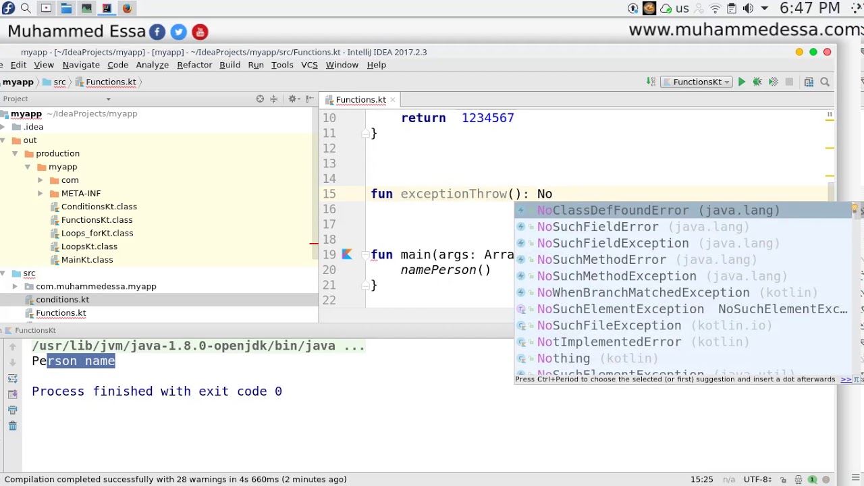The width and height of the screenshot is (864, 486).
Task: Click the 15:25 caret position in status bar
Action: pyautogui.click(x=702, y=479)
